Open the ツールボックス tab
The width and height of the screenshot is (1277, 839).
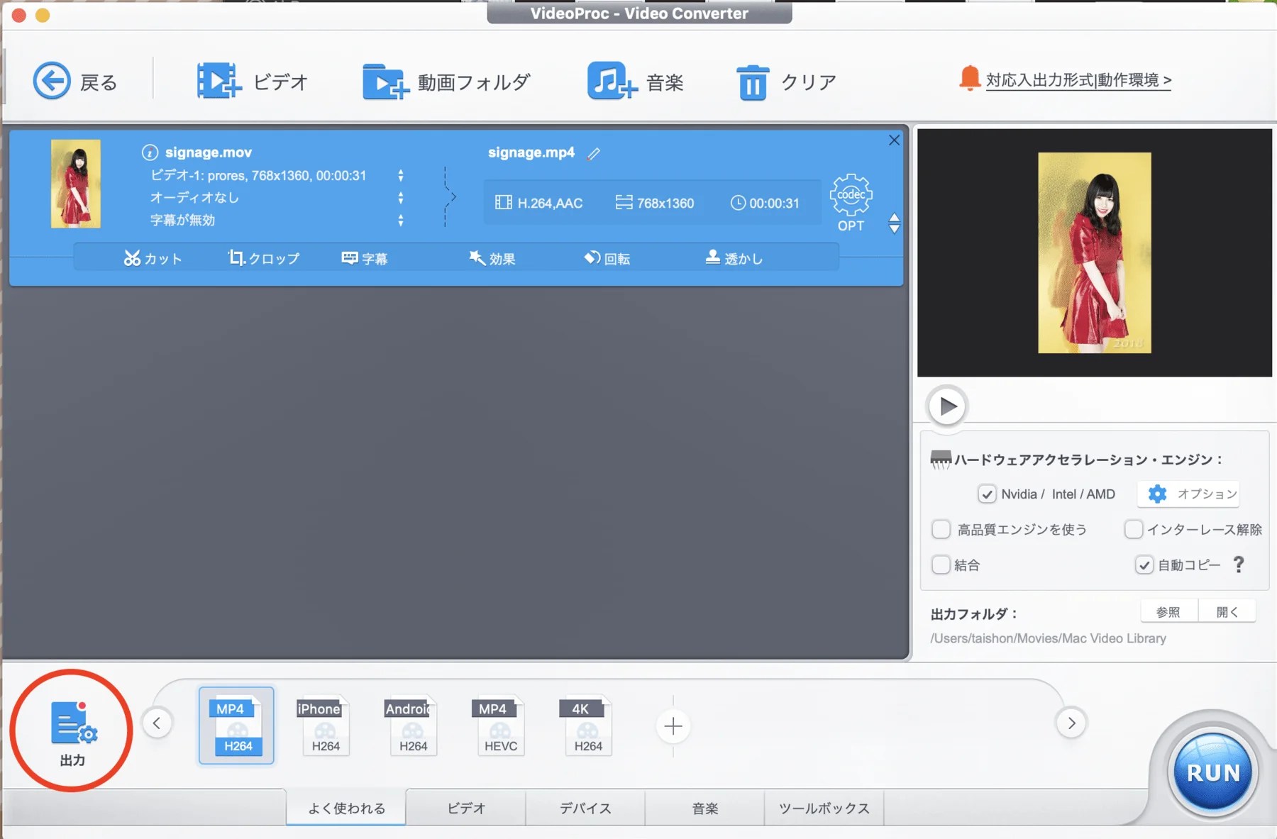pos(824,808)
